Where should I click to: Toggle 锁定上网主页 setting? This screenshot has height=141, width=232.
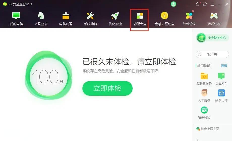pyautogui.click(x=208, y=129)
